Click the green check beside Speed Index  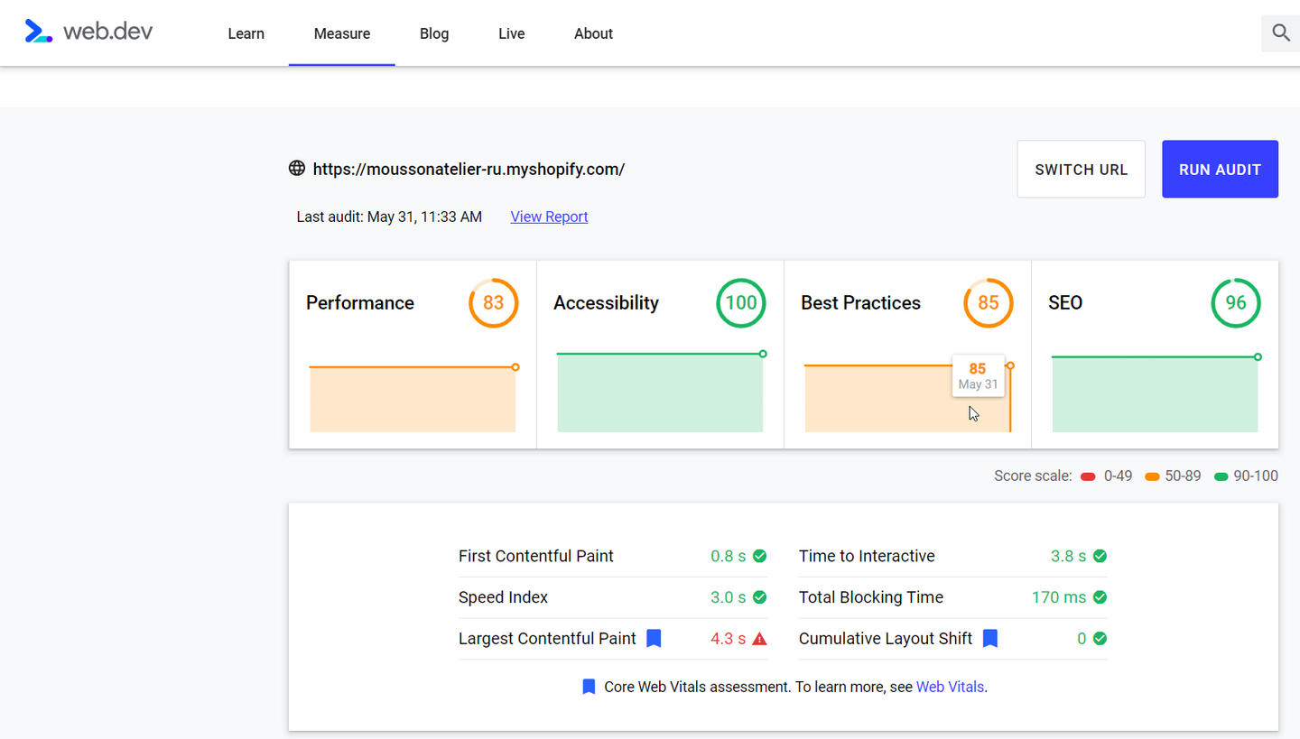(x=760, y=597)
